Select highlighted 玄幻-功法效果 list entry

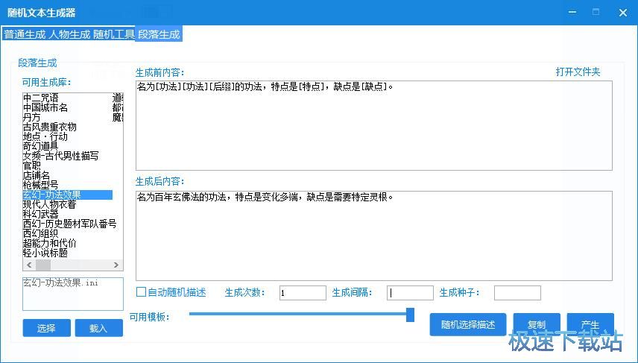pos(68,195)
